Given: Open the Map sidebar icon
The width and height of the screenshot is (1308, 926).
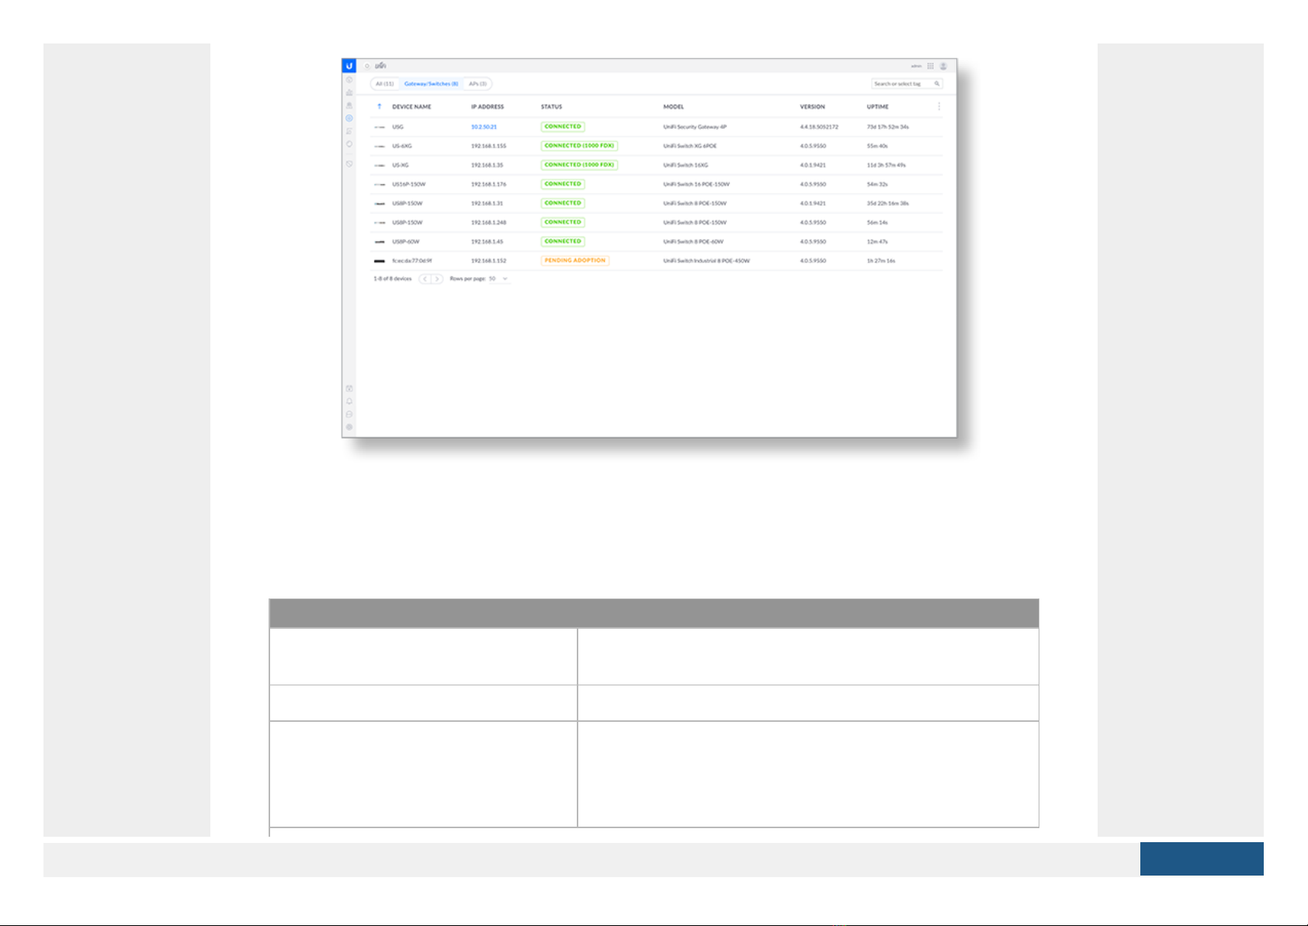Looking at the screenshot, I should [349, 106].
